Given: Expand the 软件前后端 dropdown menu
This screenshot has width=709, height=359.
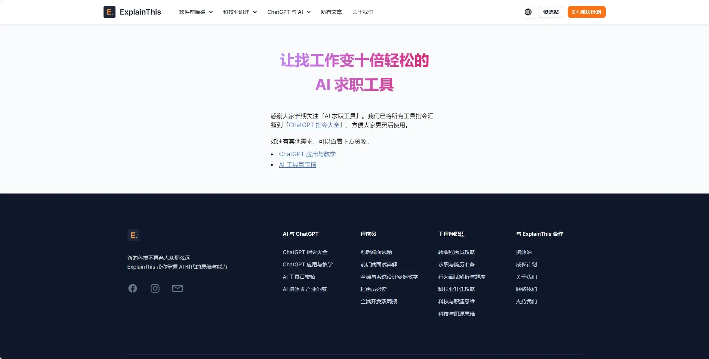Looking at the screenshot, I should pyautogui.click(x=196, y=12).
